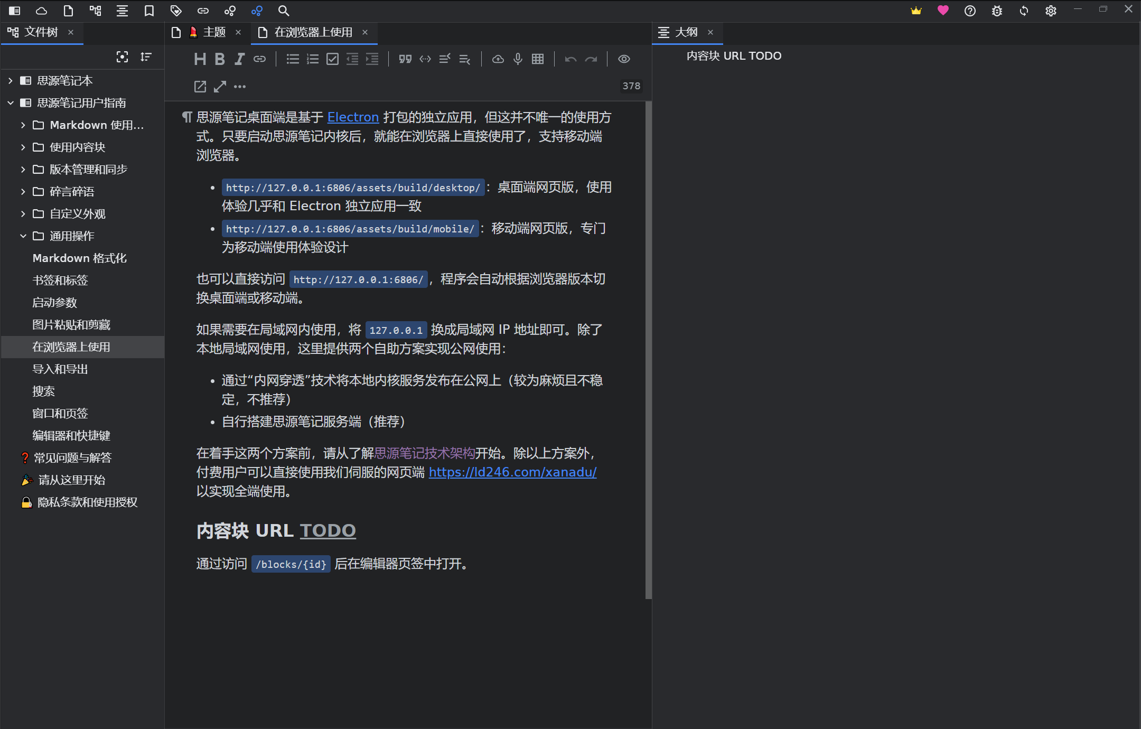Click the sync icon in top bar
The height and width of the screenshot is (729, 1141).
coord(1024,11)
